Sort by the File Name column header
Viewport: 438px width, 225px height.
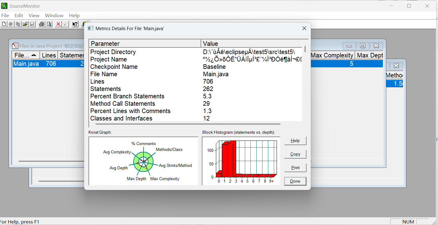click(26, 55)
